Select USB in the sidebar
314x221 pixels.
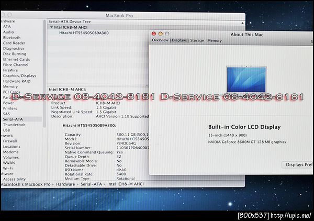click(6, 130)
